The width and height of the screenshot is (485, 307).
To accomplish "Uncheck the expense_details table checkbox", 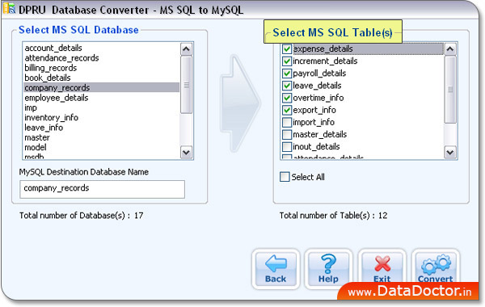I will [287, 48].
